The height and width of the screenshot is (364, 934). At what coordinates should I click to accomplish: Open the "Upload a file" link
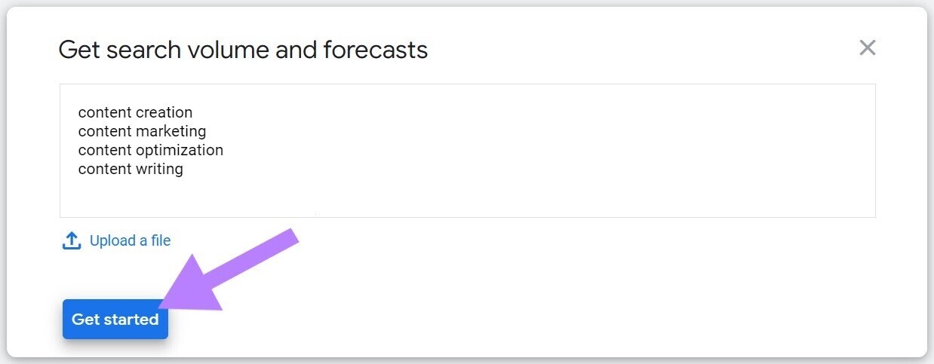[130, 241]
